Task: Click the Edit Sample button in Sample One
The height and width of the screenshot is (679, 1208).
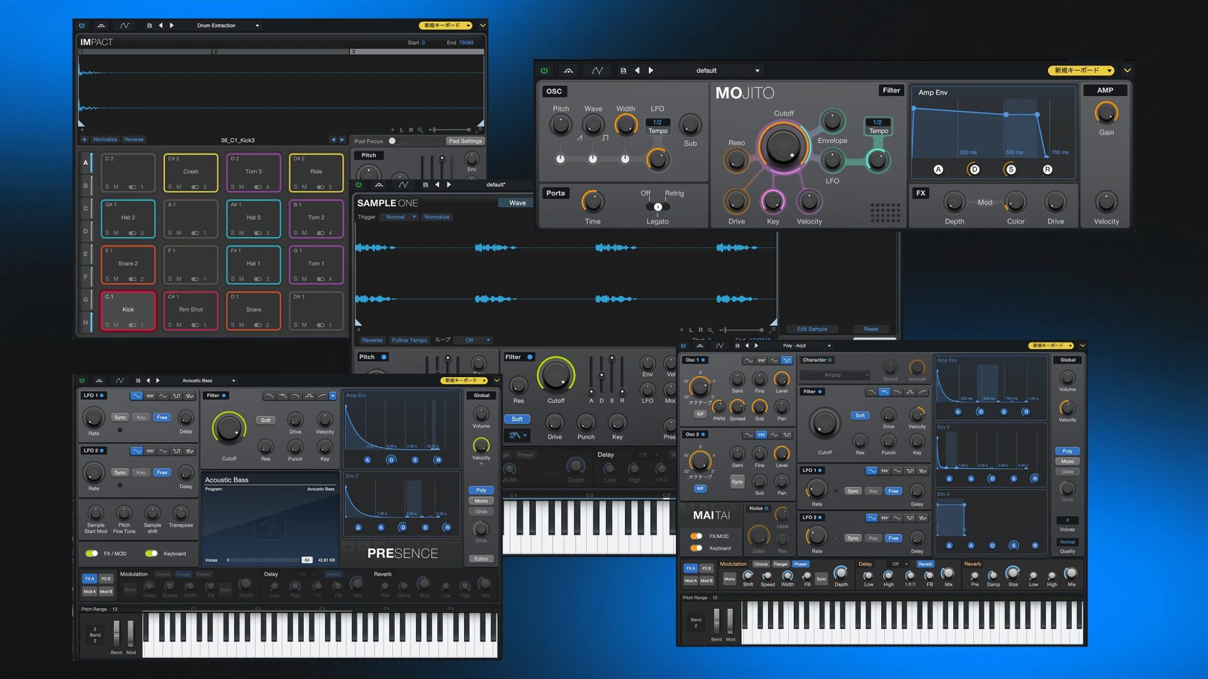Action: [x=813, y=329]
